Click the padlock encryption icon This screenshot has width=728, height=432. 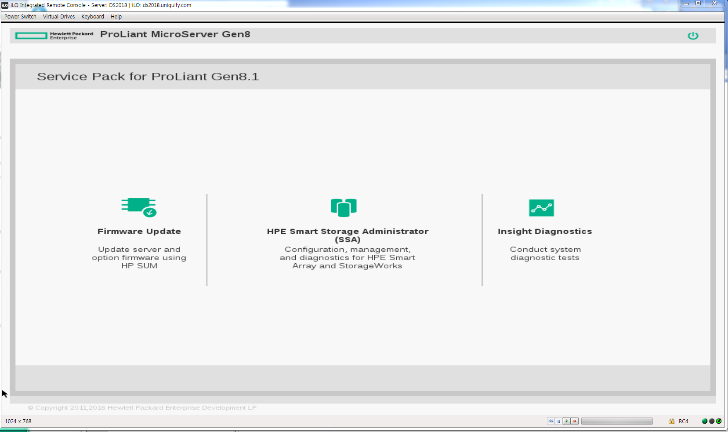(x=671, y=421)
